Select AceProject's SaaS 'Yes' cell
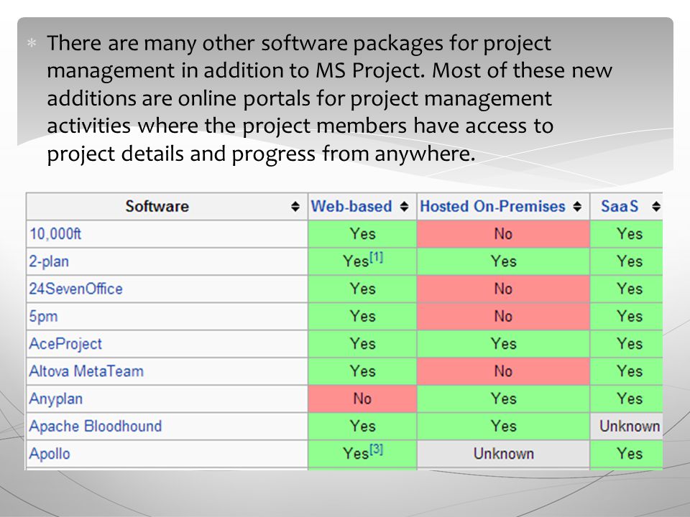The height and width of the screenshot is (517, 690). point(627,344)
